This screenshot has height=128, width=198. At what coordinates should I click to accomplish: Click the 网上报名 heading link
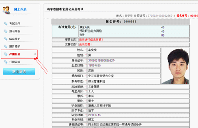tap(20, 9)
